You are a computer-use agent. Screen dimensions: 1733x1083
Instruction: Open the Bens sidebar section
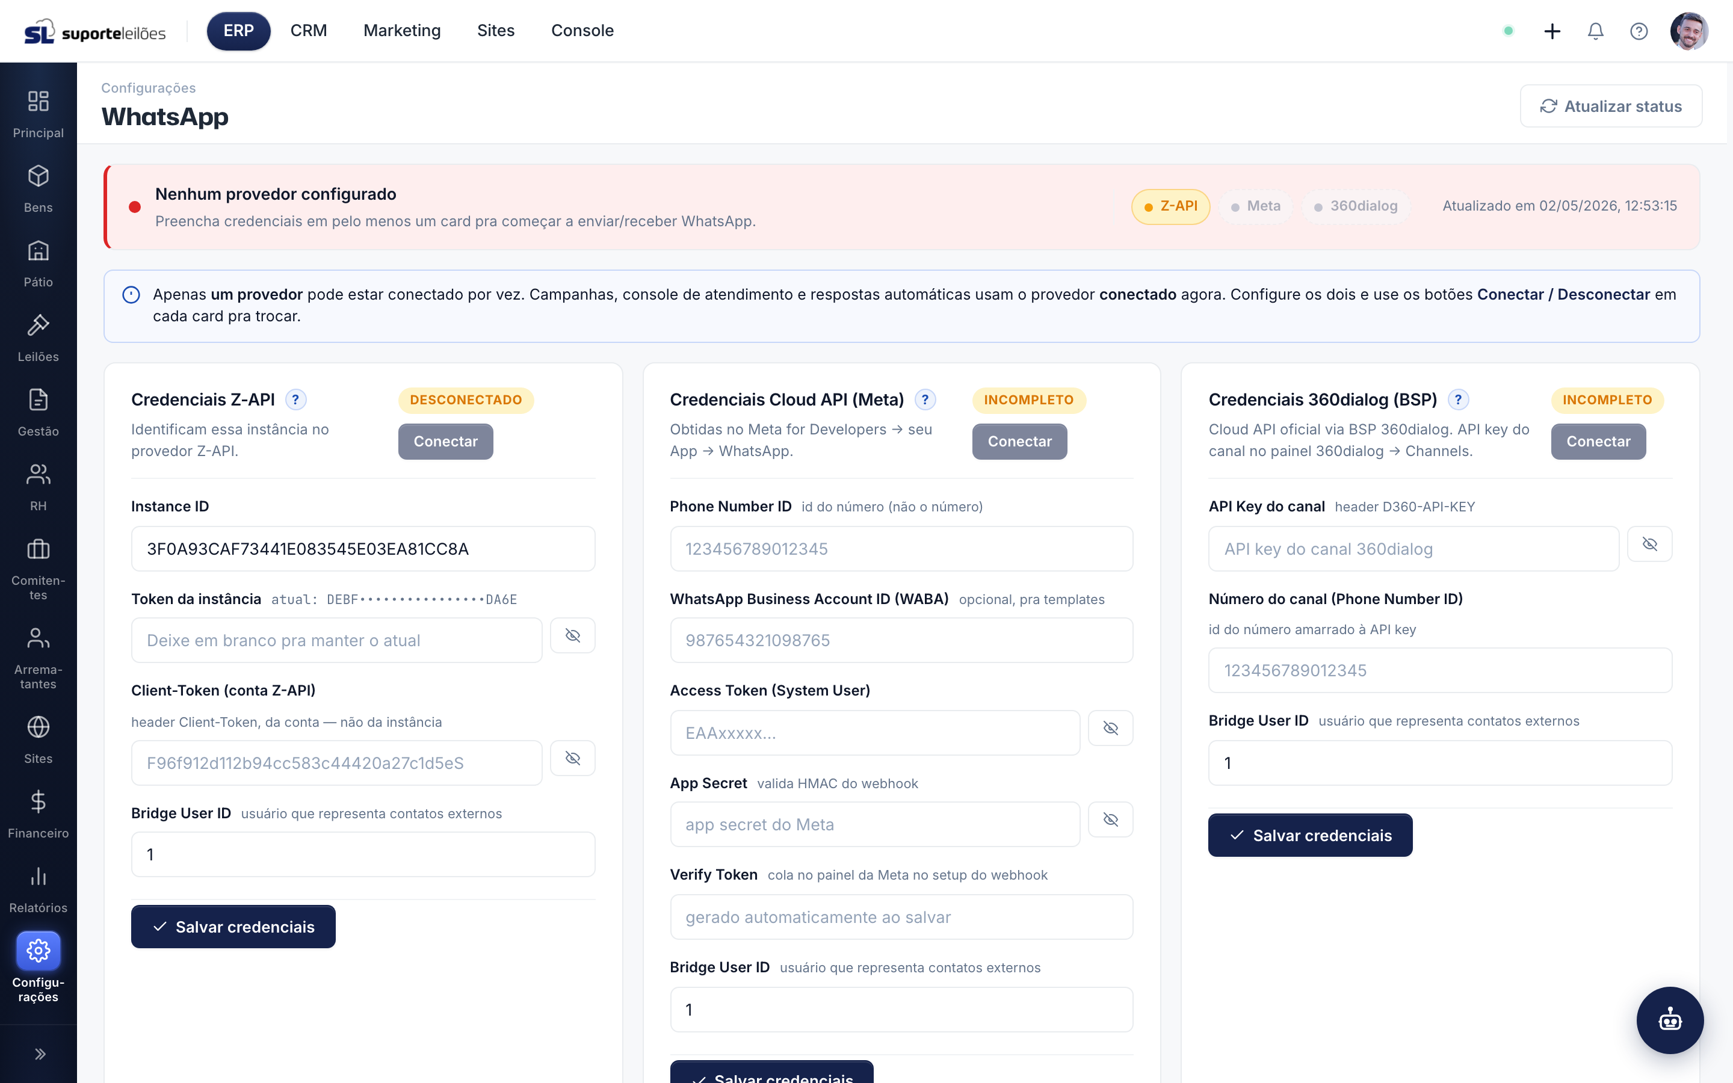point(38,176)
